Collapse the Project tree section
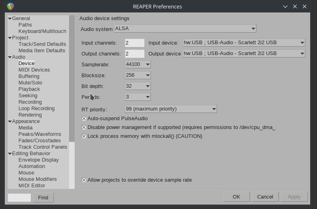The height and width of the screenshot is (209, 317). (10, 38)
